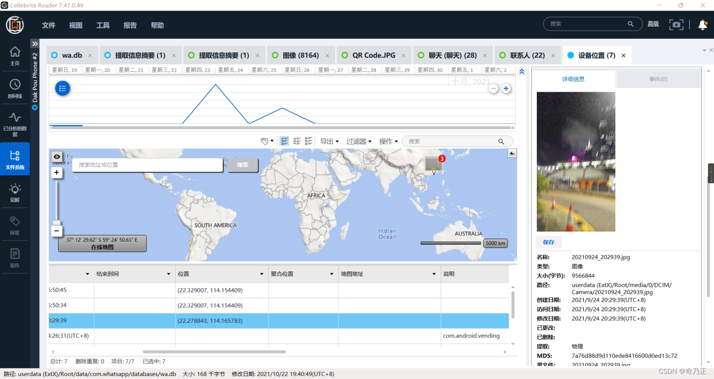The height and width of the screenshot is (379, 714).
Task: Click the map cluster marker with badge 3
Action: click(x=434, y=164)
